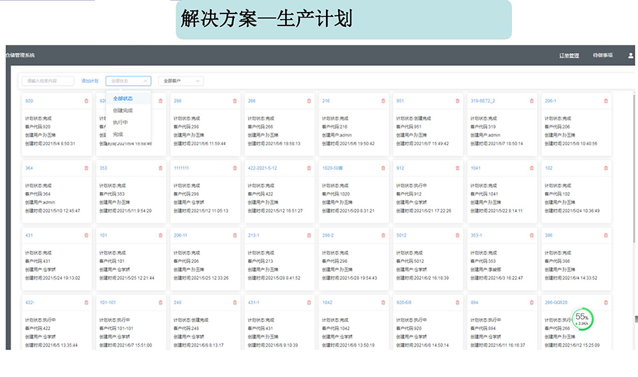Open the user profile icon in header

click(630, 55)
